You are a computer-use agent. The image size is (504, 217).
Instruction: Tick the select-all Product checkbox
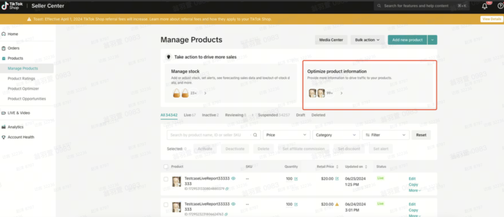166,167
